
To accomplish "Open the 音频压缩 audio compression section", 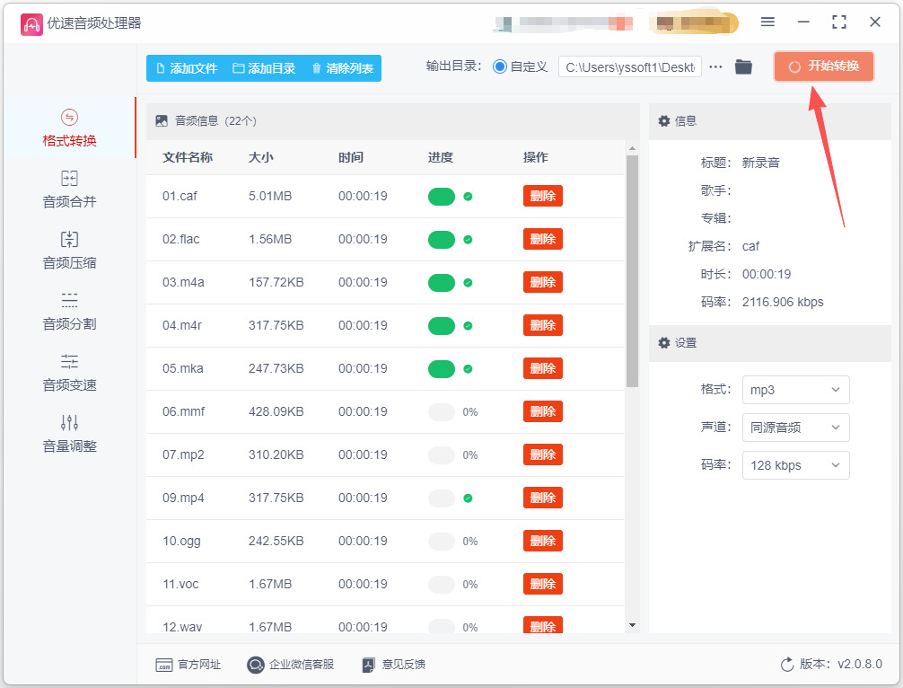I will (69, 251).
